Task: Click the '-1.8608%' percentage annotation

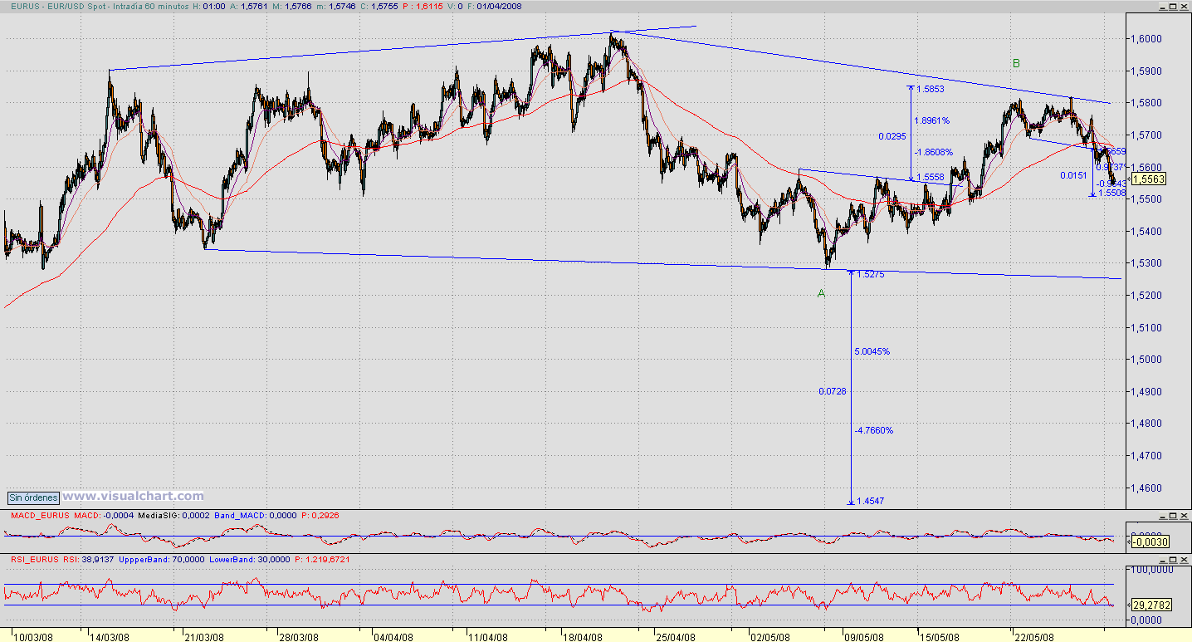Action: pos(933,152)
